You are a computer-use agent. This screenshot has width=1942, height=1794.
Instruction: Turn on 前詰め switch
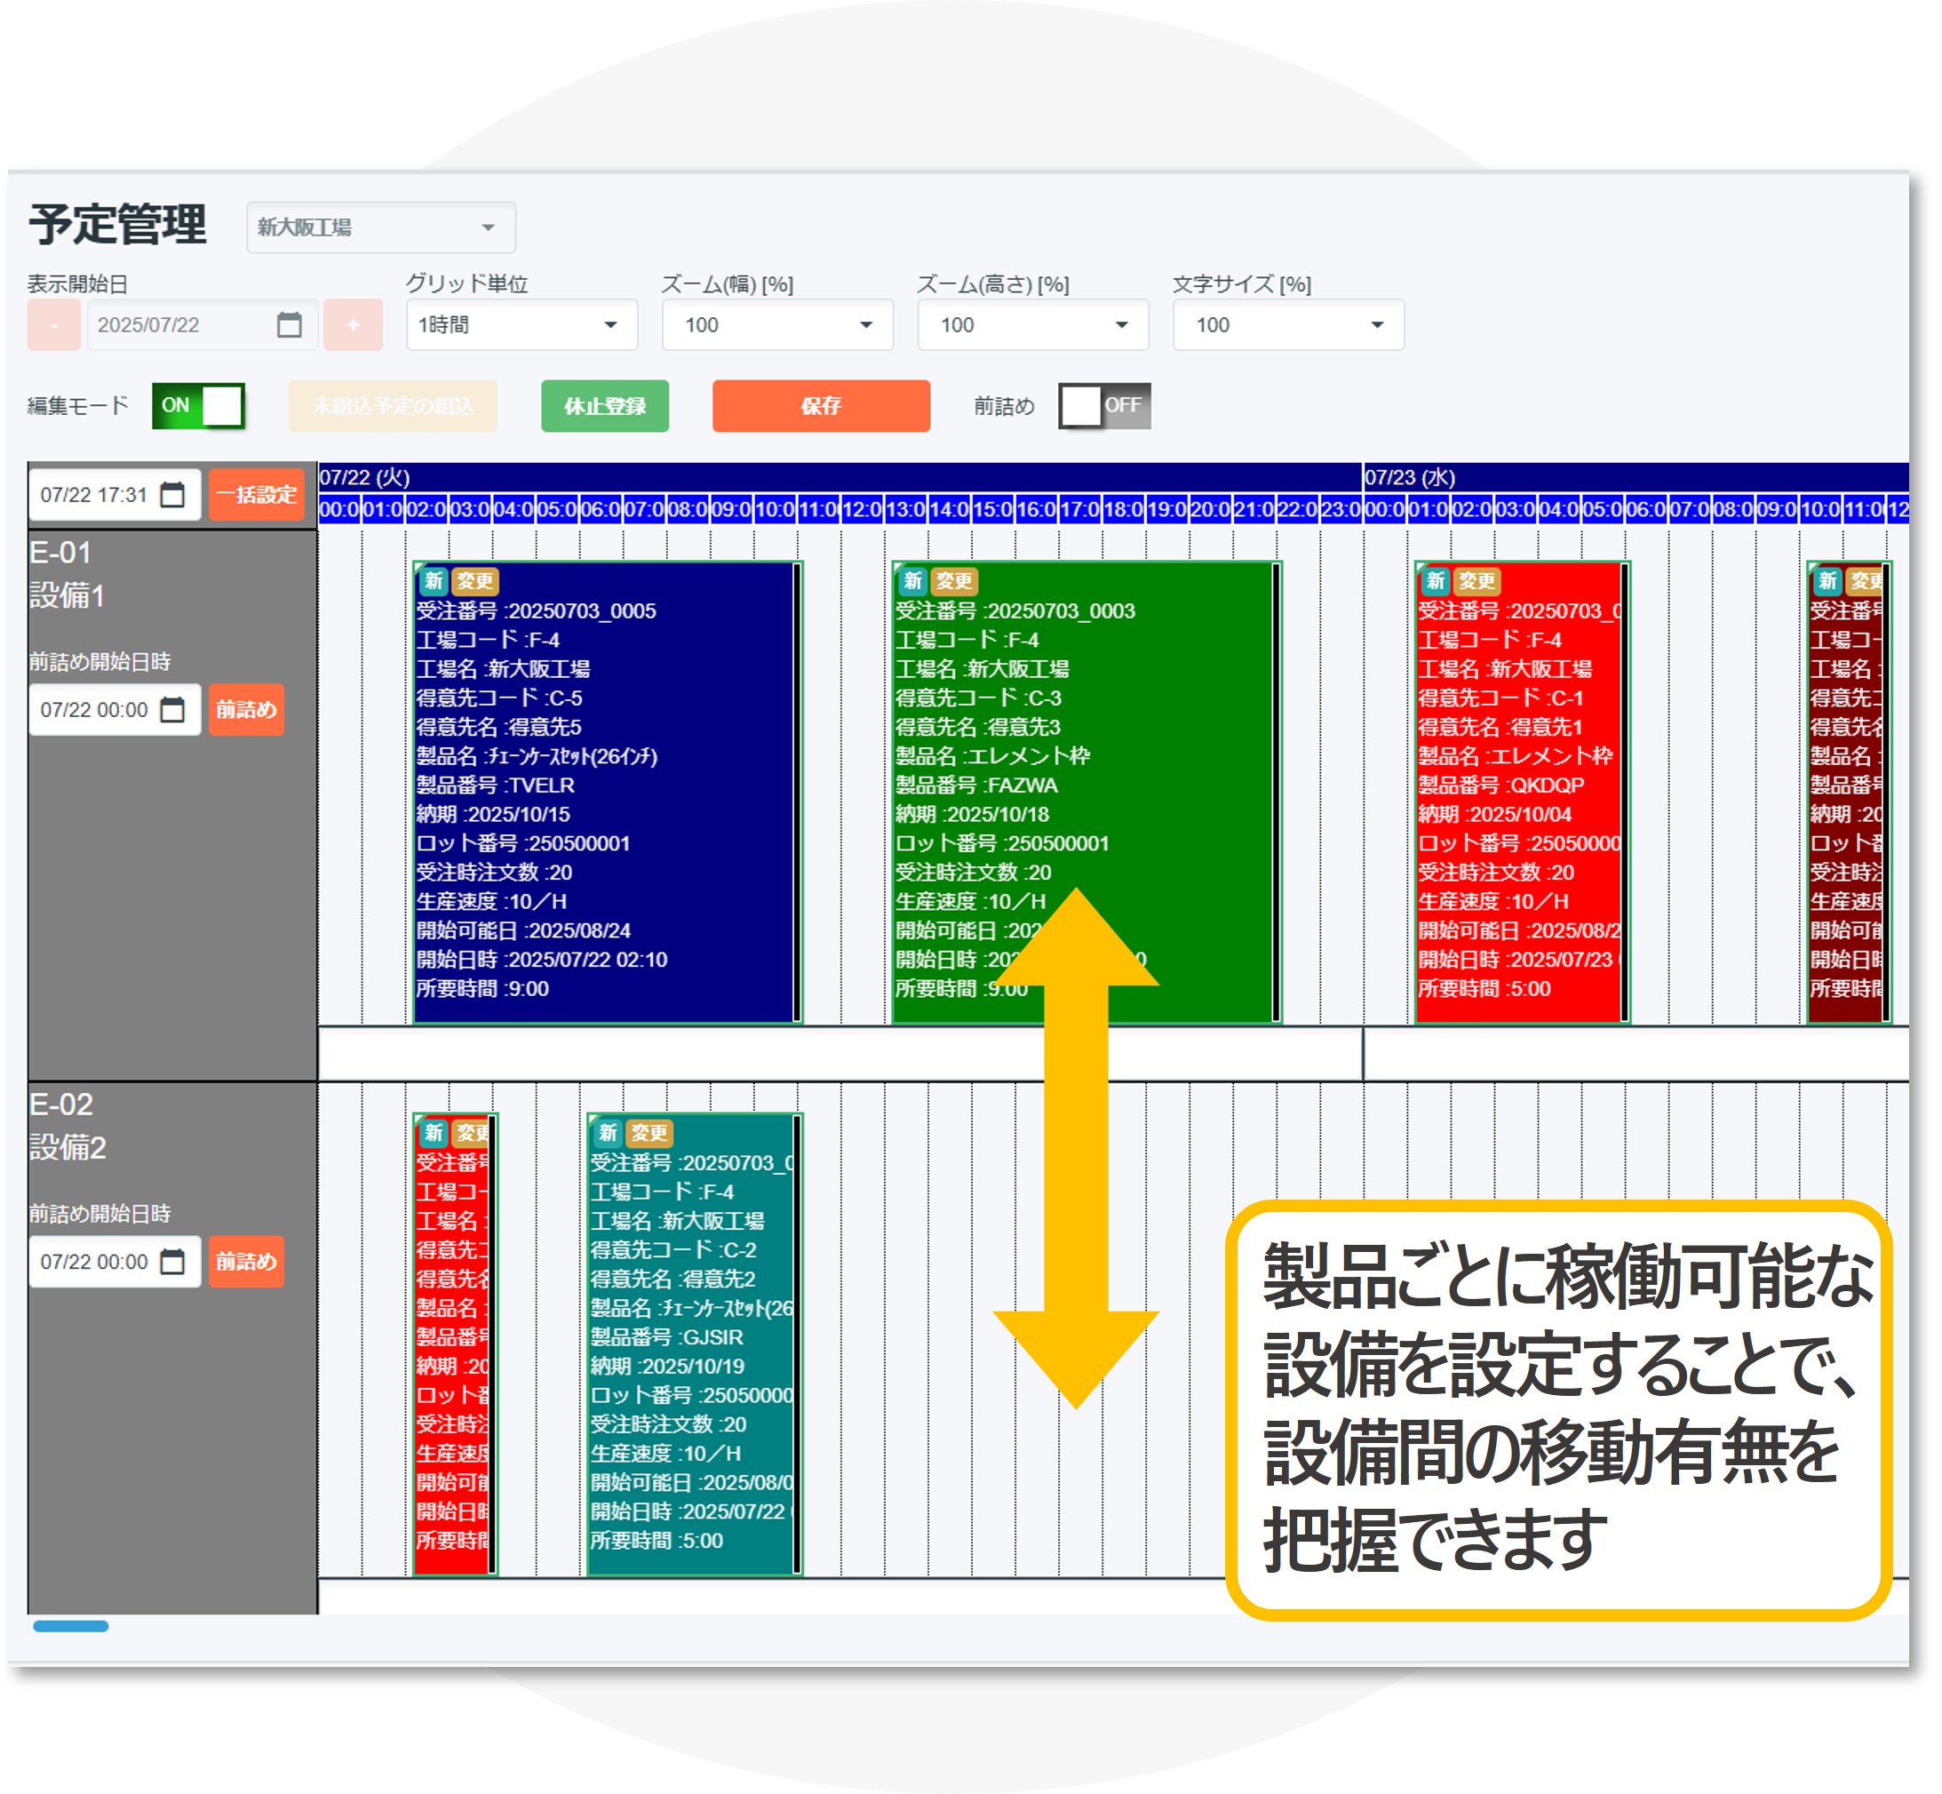[x=1104, y=405]
